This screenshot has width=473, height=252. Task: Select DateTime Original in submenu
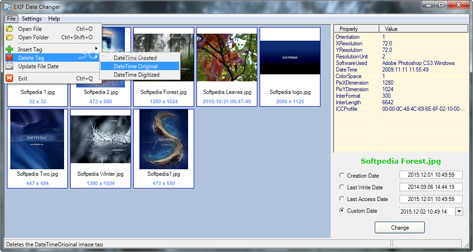(140, 66)
